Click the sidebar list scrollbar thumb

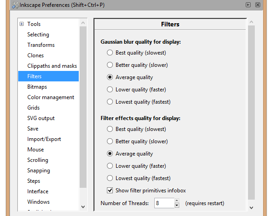[x=83, y=107]
